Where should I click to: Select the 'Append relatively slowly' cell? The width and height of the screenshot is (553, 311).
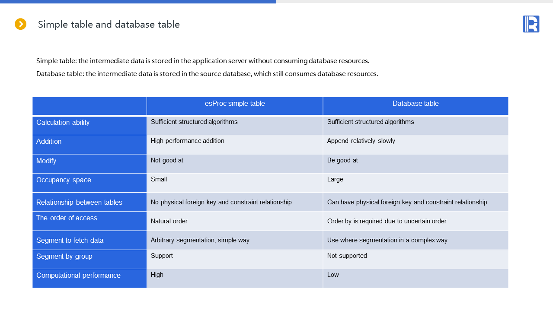[361, 141]
